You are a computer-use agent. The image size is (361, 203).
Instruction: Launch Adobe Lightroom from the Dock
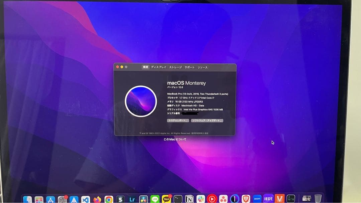(x=132, y=198)
